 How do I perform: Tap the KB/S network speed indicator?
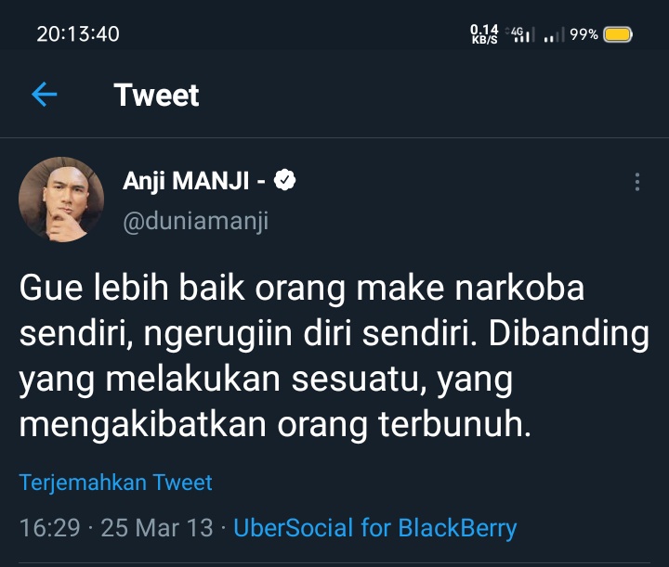(x=484, y=34)
